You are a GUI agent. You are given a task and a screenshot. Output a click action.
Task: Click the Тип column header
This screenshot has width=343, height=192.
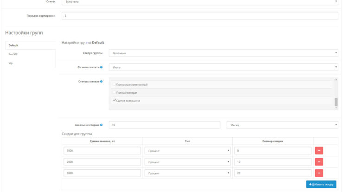[187, 141]
